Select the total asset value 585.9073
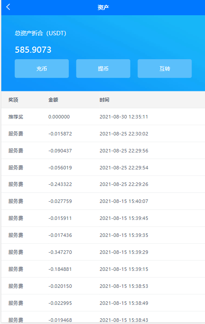 pyautogui.click(x=33, y=50)
